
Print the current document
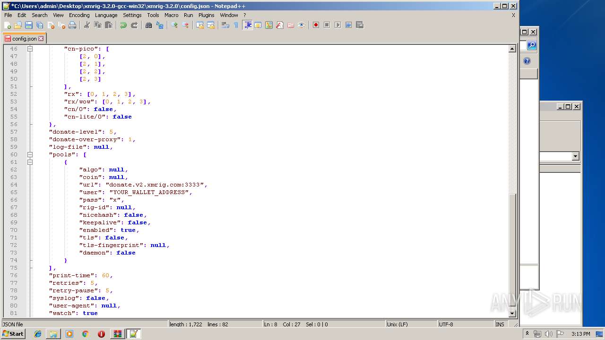click(72, 25)
